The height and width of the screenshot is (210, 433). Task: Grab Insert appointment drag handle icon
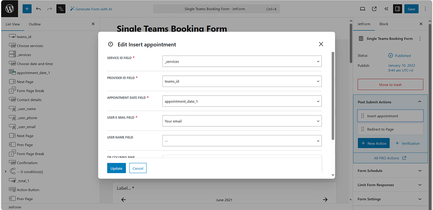363,116
